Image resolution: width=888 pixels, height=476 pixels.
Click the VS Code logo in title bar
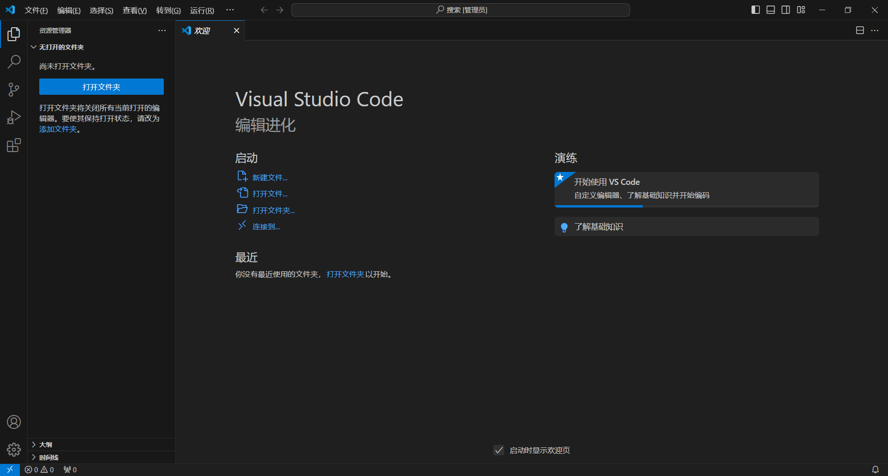(x=10, y=10)
